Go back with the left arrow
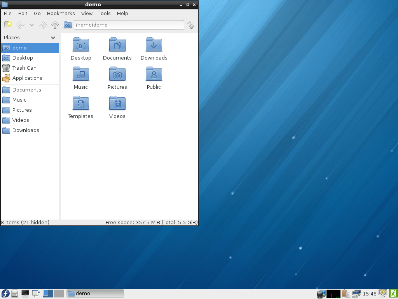The width and height of the screenshot is (398, 299). click(20, 25)
